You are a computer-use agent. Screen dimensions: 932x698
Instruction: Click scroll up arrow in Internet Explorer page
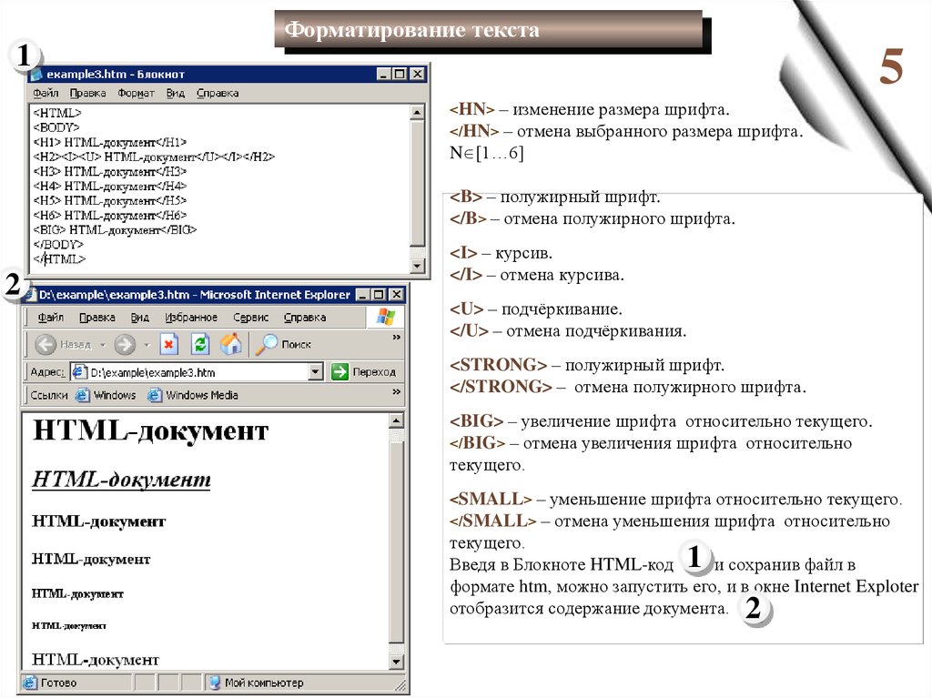[397, 421]
